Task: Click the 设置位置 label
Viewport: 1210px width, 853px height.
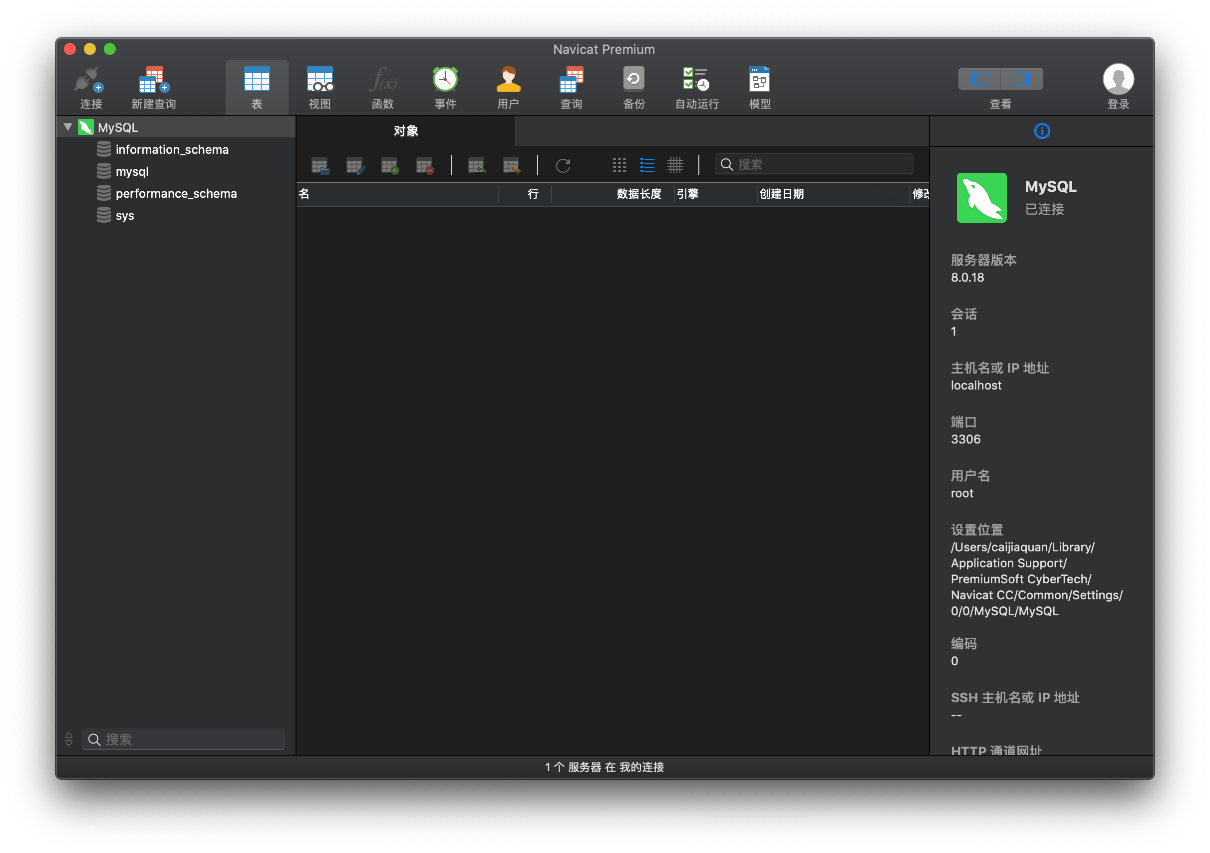Action: (x=976, y=530)
